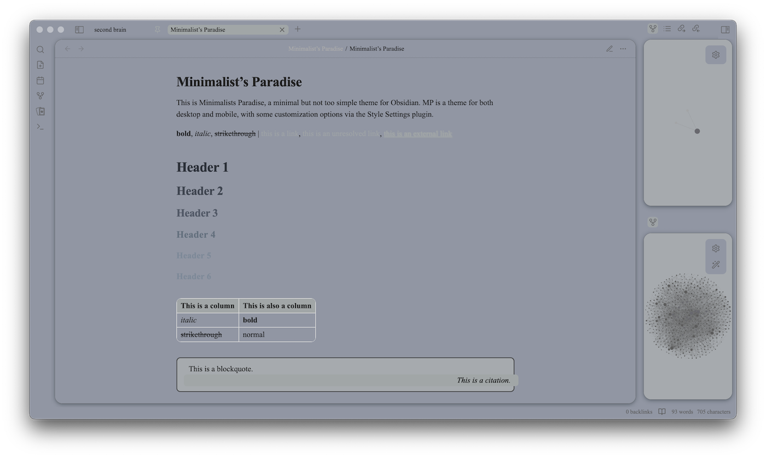Viewport: 766px width, 458px height.
Task: Go forward using the right arrow
Action: pos(81,49)
